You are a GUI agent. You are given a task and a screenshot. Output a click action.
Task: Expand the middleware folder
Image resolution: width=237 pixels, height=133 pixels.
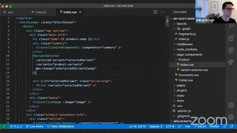184,44
